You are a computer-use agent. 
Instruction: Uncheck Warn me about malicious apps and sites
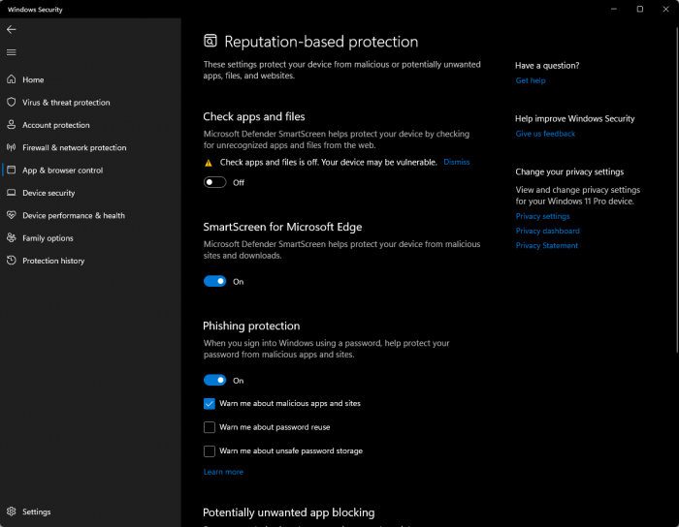click(x=210, y=403)
